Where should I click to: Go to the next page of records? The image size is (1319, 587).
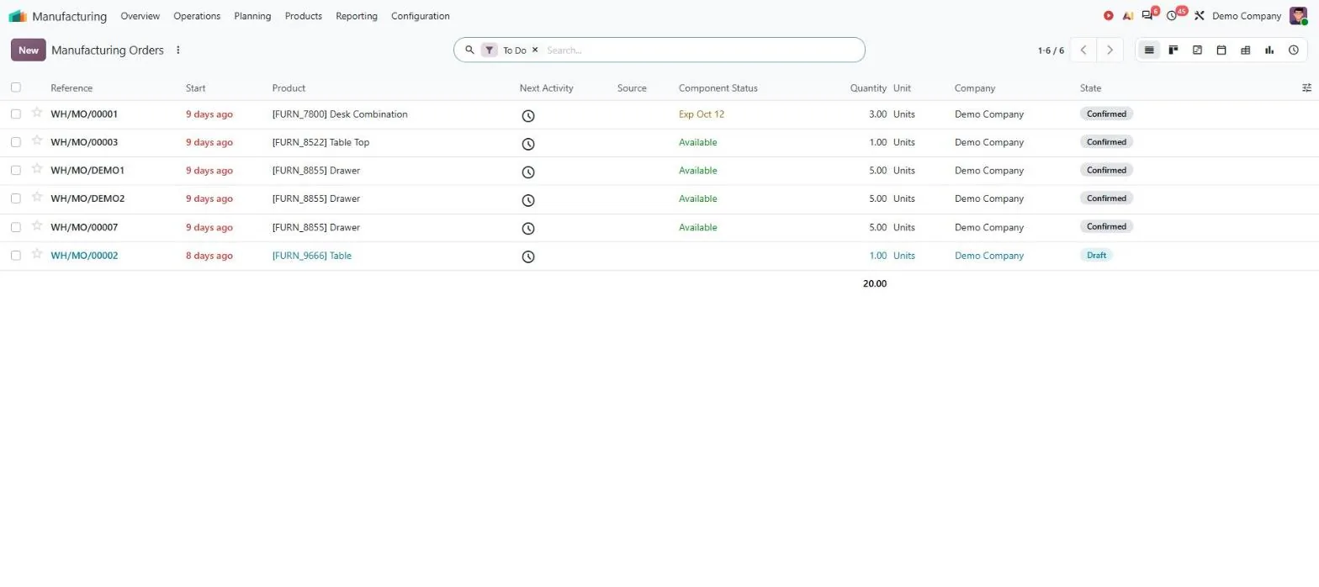click(1110, 50)
